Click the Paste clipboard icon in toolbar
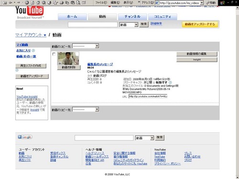239x179 pixels. point(73,2)
